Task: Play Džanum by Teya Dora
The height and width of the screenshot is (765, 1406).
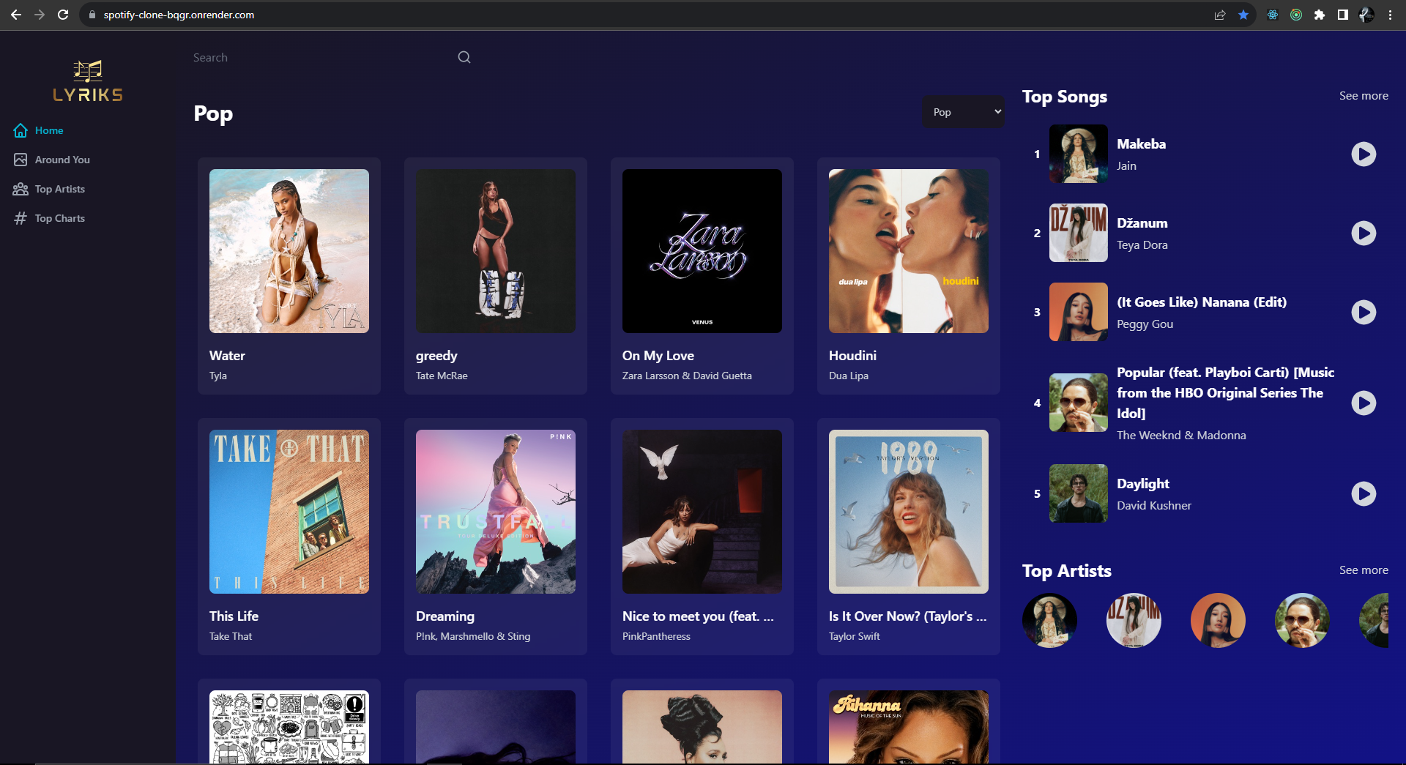Action: click(1363, 234)
